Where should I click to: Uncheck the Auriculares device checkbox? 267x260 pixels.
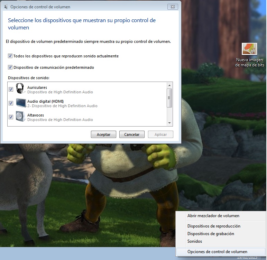(11, 89)
